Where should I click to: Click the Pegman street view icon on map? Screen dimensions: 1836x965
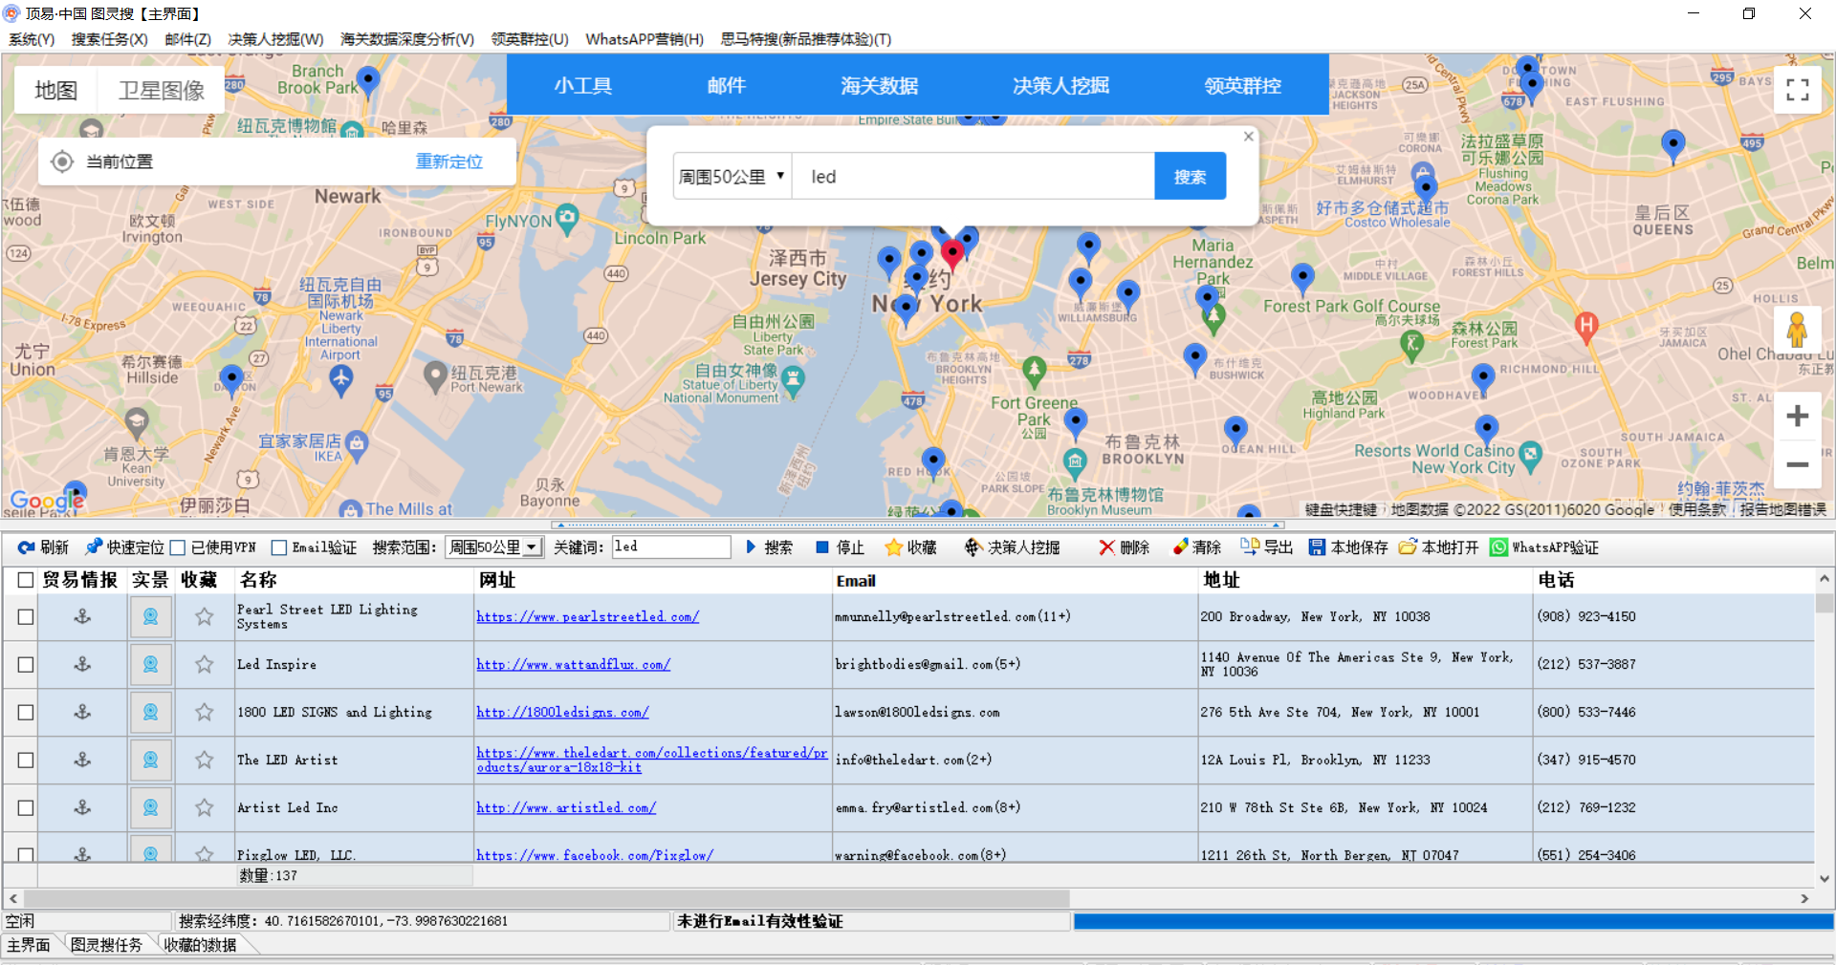click(1797, 331)
